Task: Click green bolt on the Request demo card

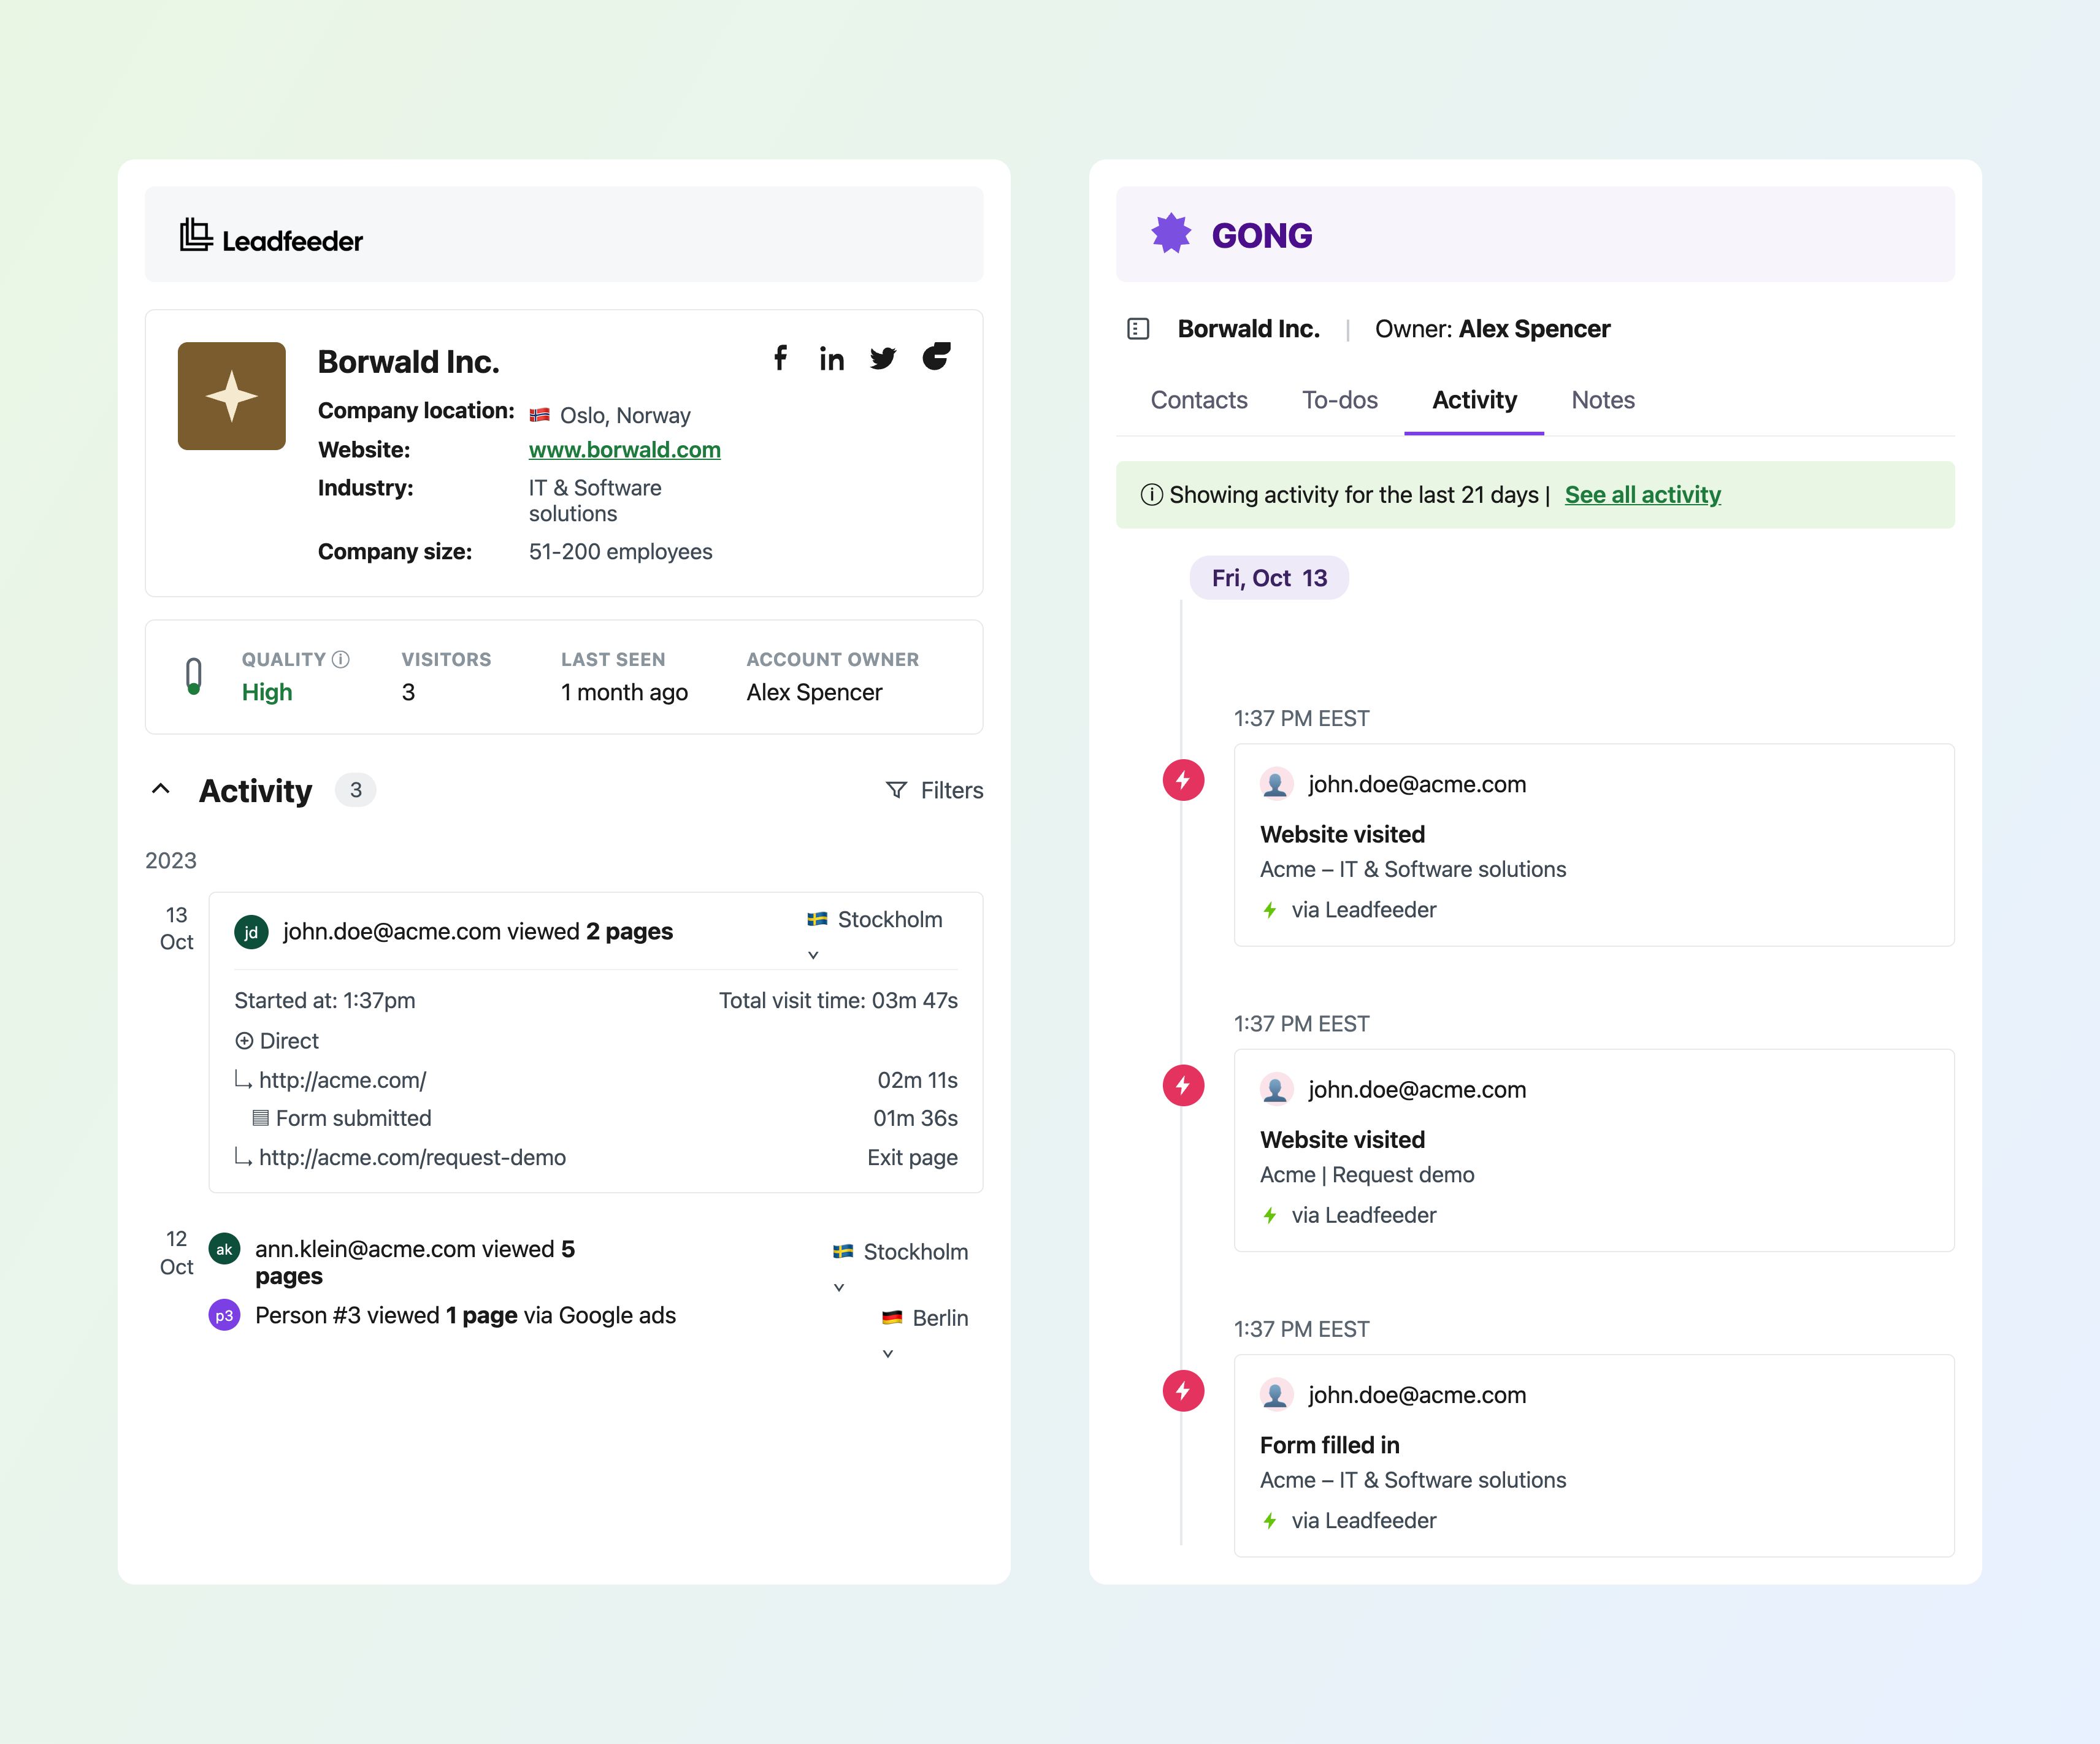Action: 1270,1215
